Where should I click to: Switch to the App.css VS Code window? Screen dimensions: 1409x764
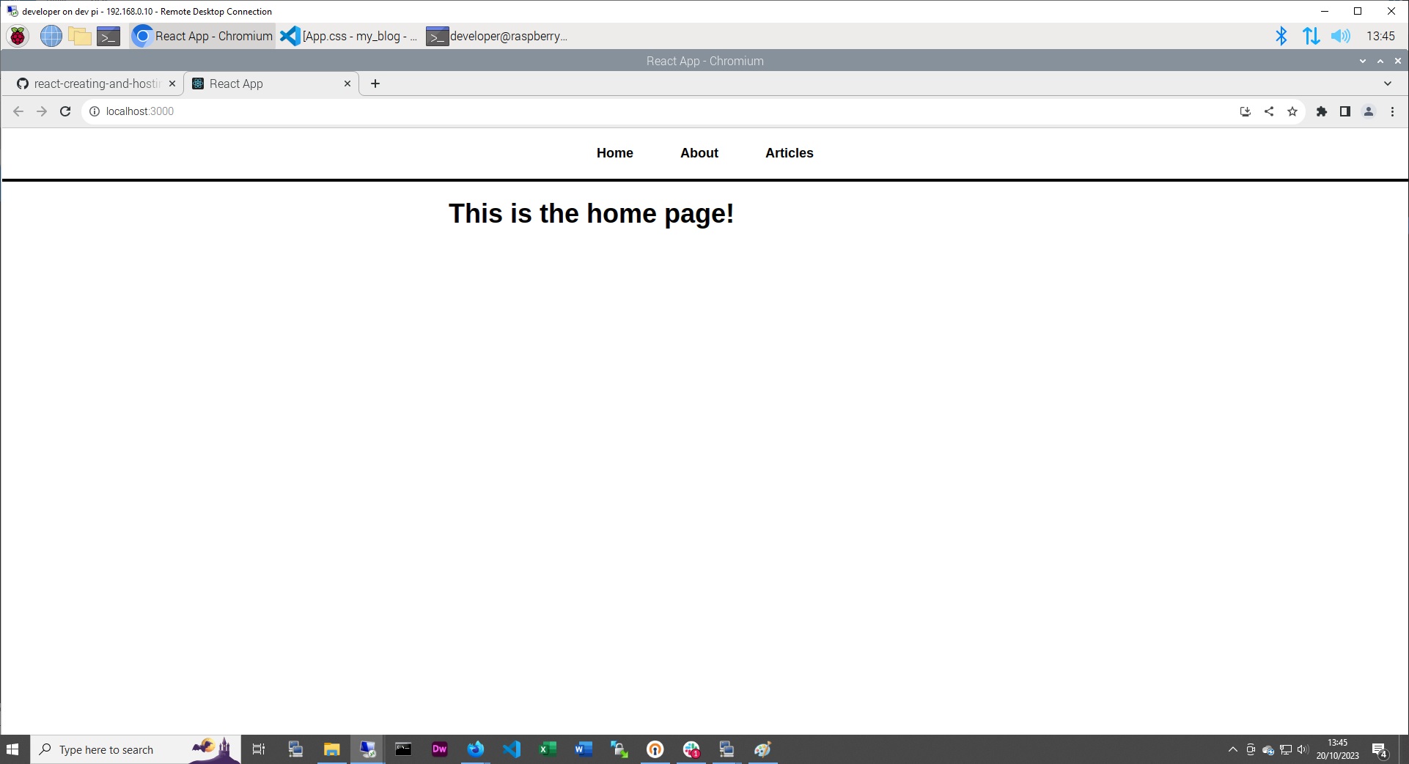pos(350,36)
